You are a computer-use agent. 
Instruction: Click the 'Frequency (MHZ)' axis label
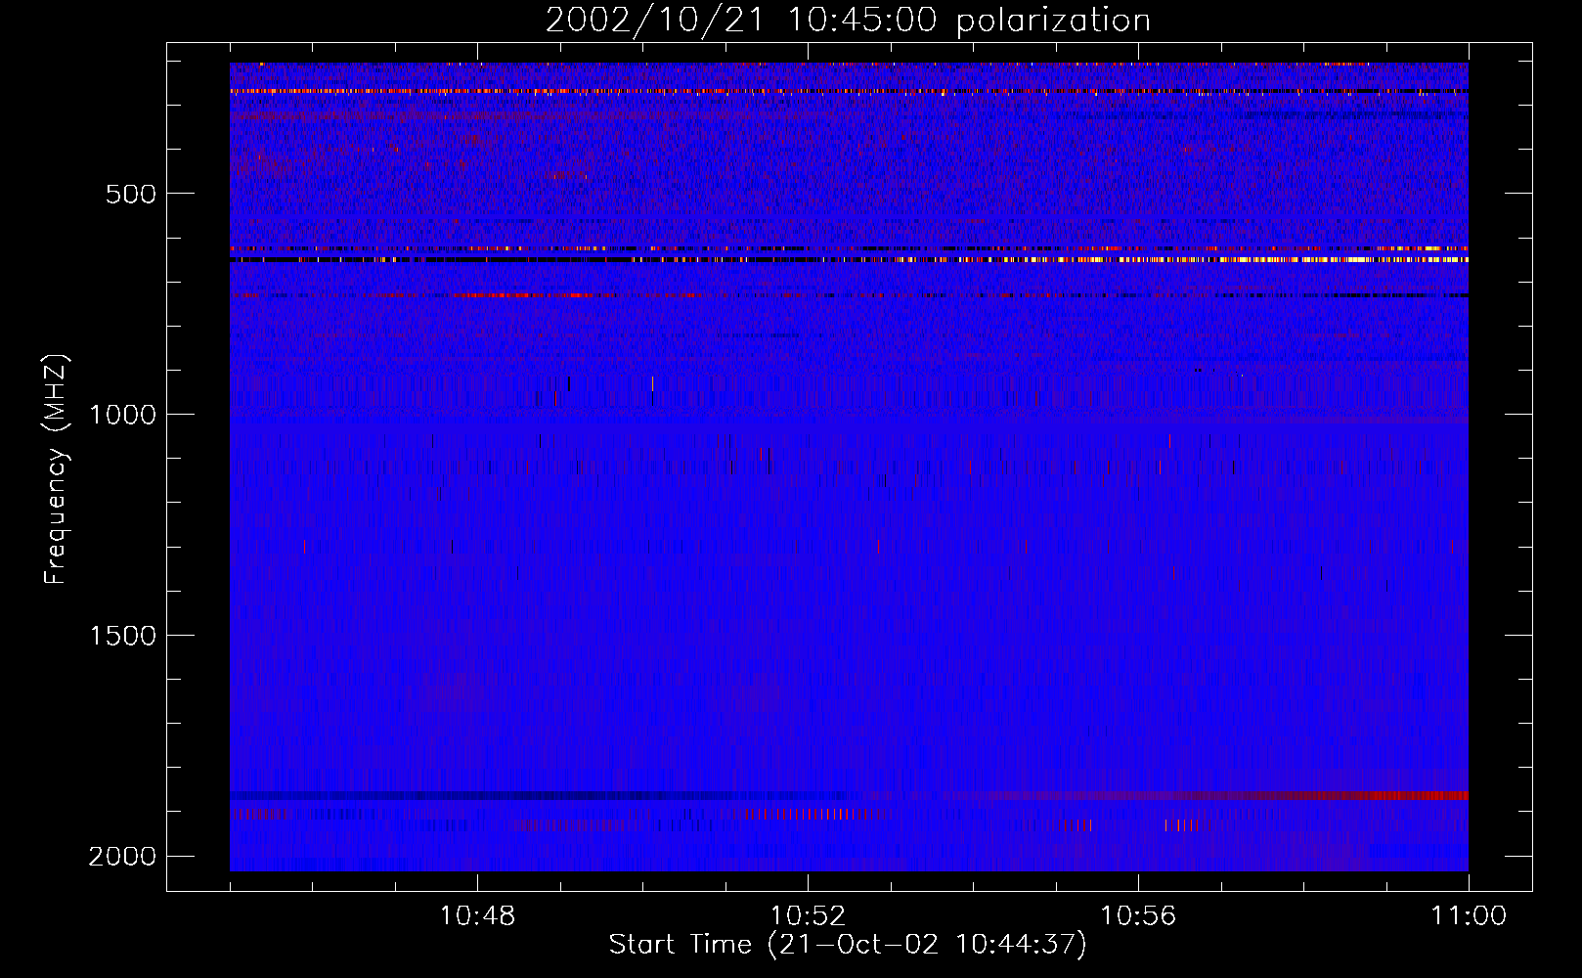(x=57, y=469)
